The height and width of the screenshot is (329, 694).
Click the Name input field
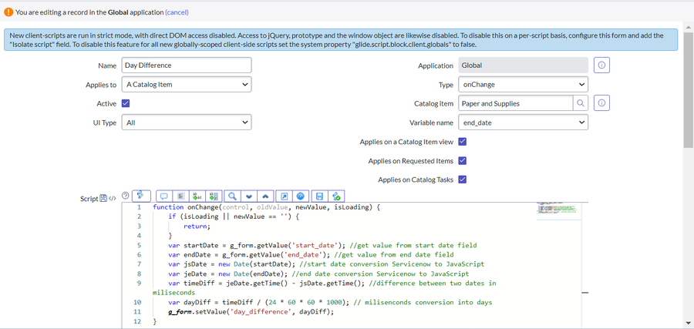tap(187, 65)
